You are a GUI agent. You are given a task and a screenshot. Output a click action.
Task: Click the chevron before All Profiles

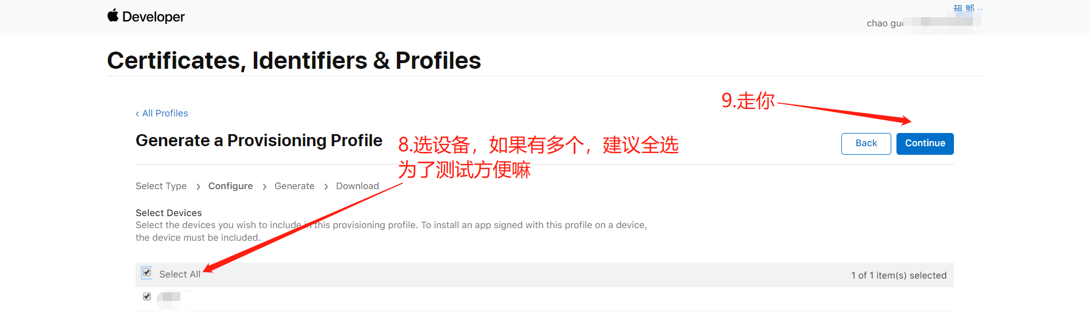(137, 113)
